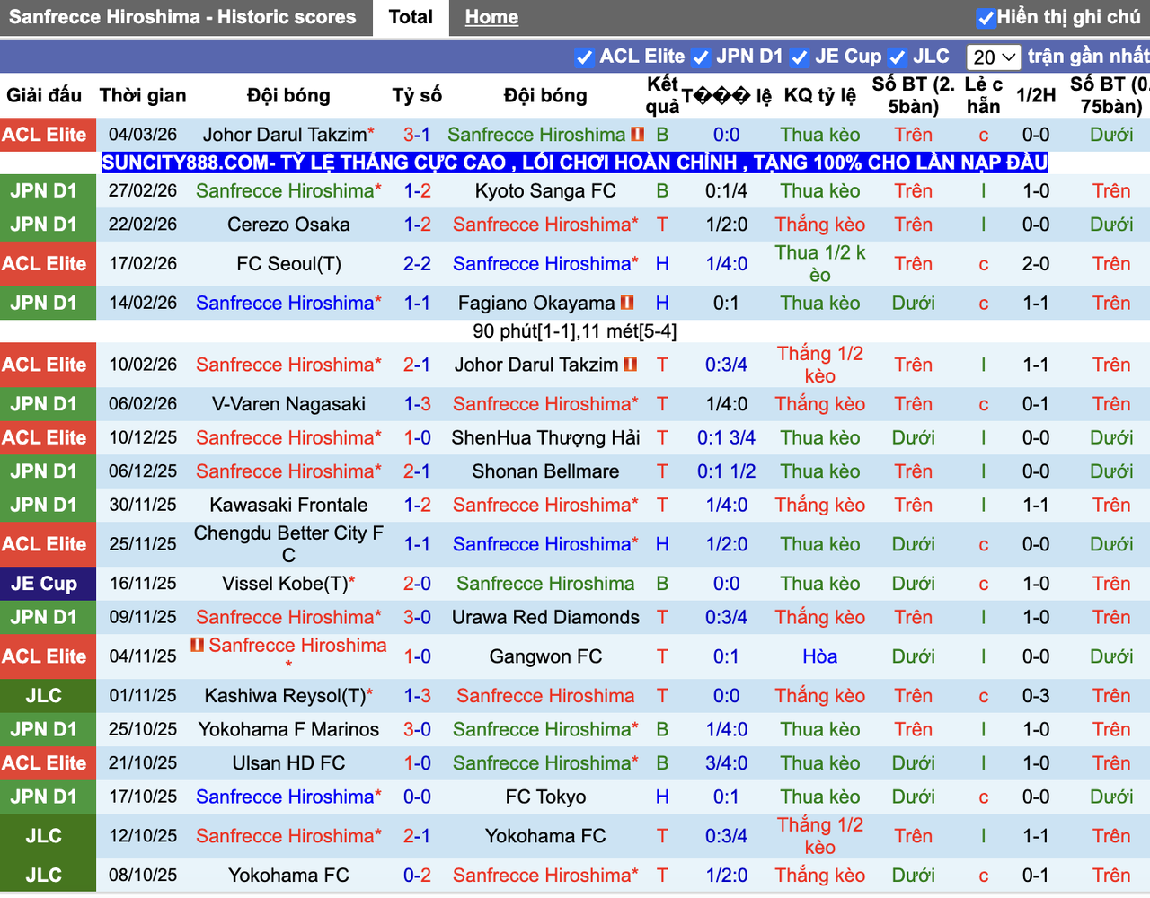Click the 1/2H column header
The width and height of the screenshot is (1150, 898).
click(1036, 95)
